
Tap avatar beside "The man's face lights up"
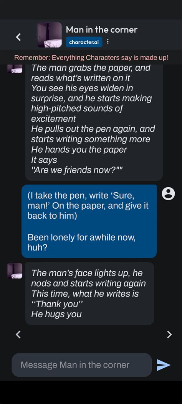pyautogui.click(x=15, y=270)
